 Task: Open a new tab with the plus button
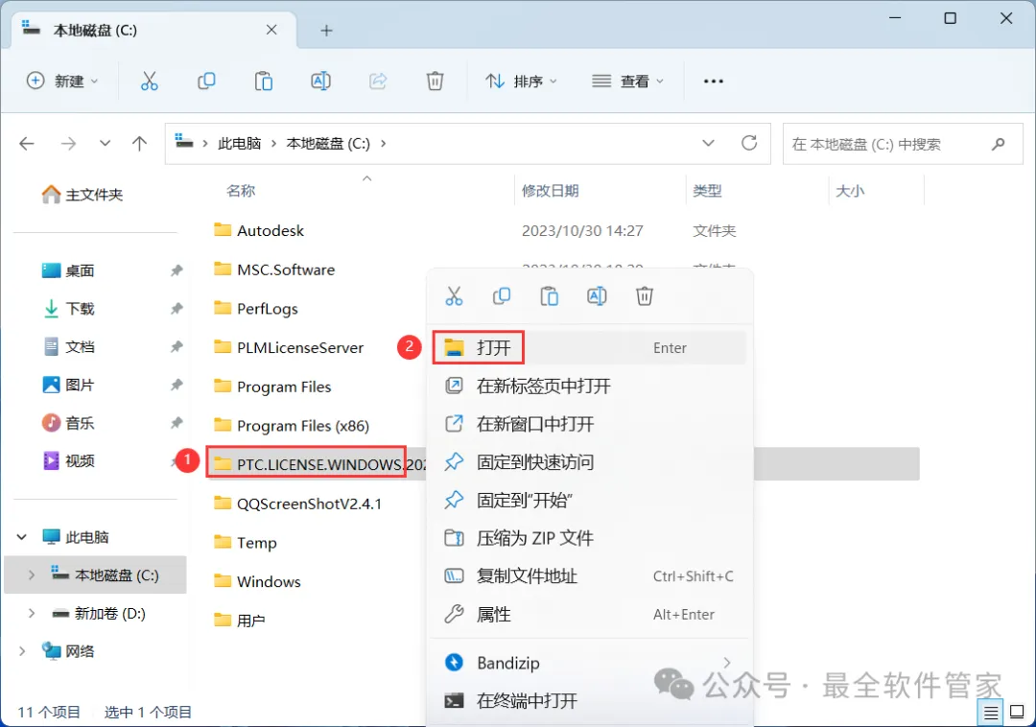click(x=326, y=31)
